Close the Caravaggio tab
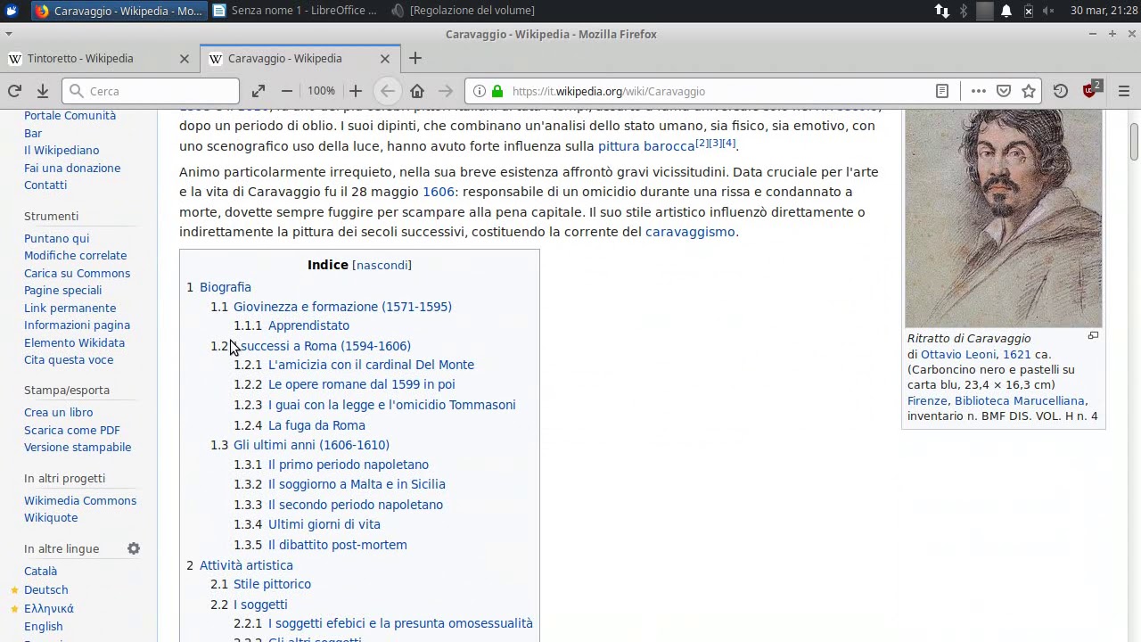 point(385,58)
